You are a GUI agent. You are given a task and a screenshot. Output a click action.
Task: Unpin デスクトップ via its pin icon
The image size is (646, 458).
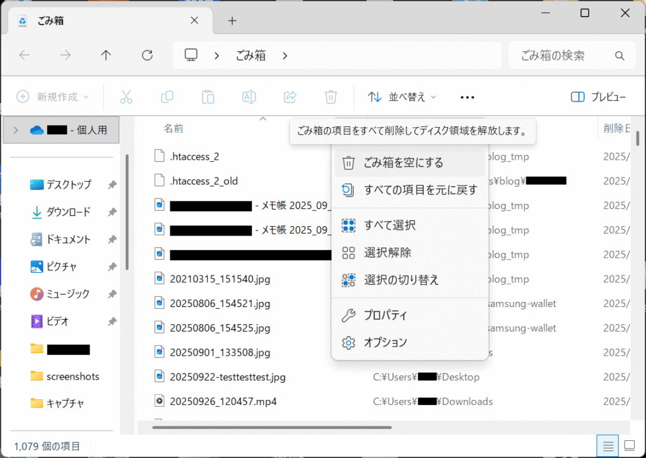[x=112, y=184]
